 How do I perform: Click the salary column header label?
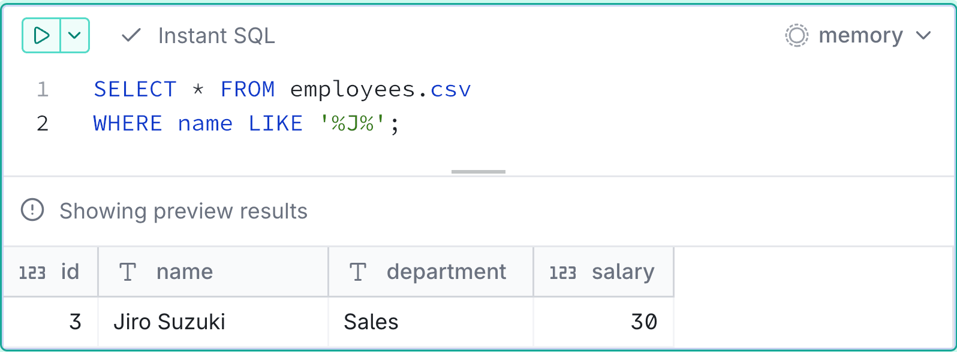click(623, 272)
